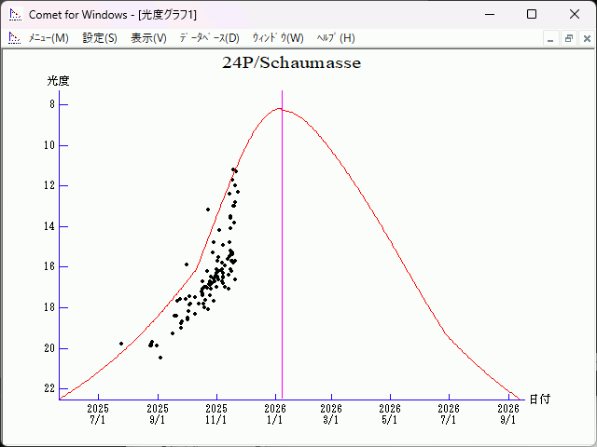Close the inner 光度グラフ1 child window
Viewport: 597px width, 447px height.
point(585,38)
